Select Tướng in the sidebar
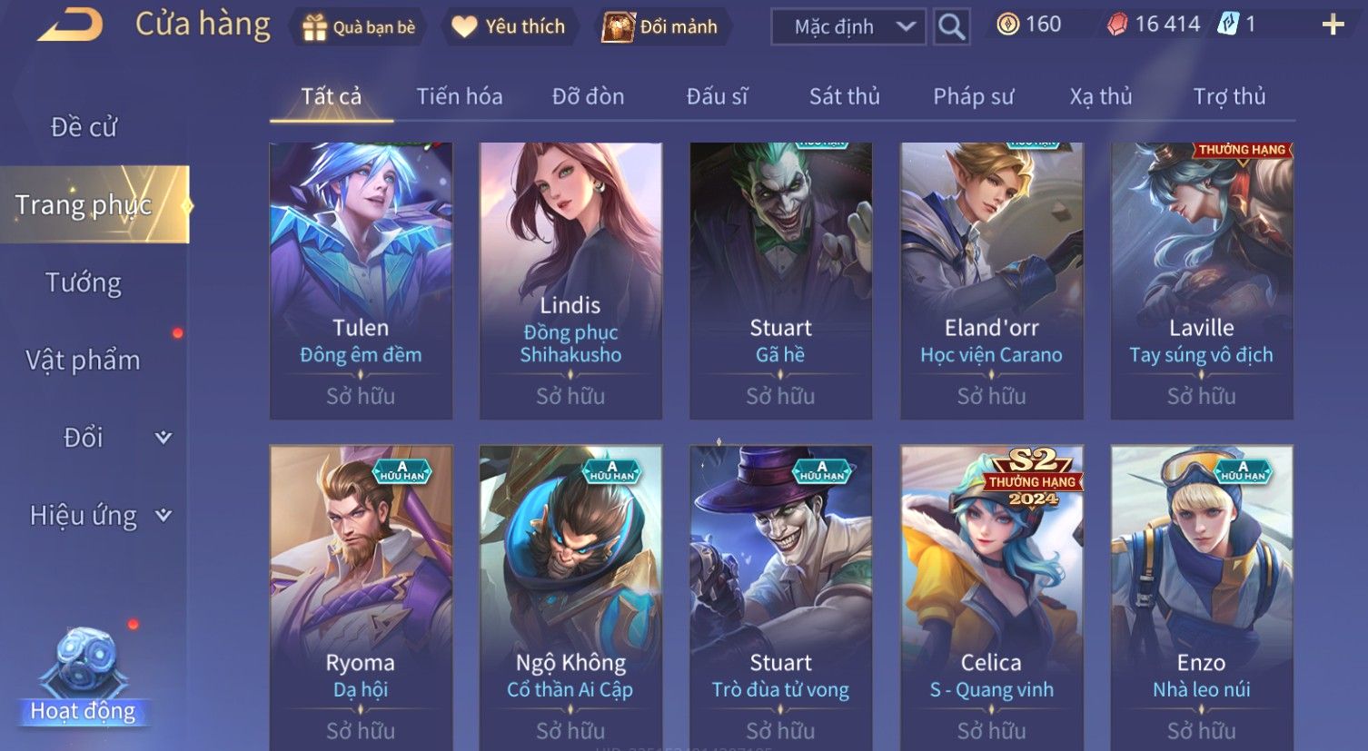Screen dimensions: 1368x751 click(x=84, y=282)
